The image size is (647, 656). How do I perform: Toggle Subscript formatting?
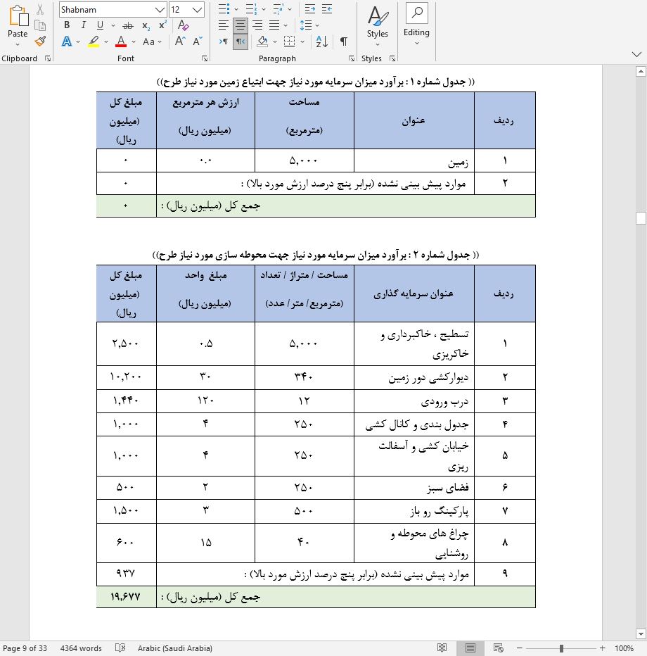click(146, 25)
